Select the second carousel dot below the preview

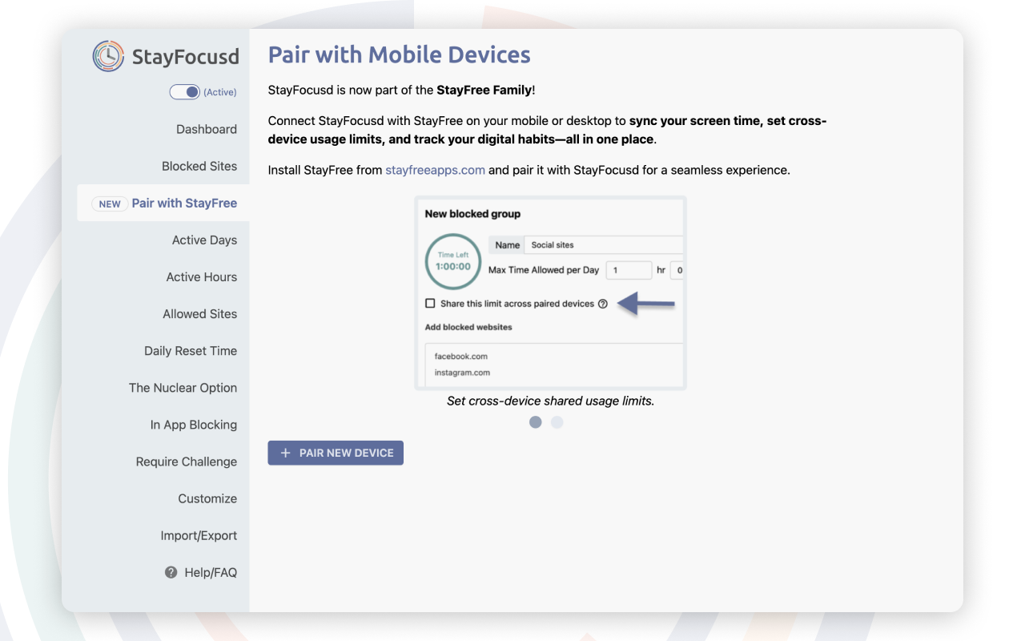point(557,422)
